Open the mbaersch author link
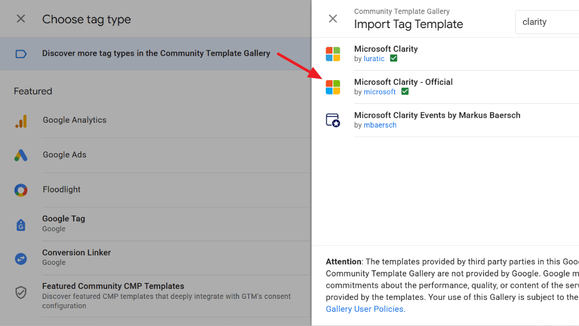 [x=380, y=125]
